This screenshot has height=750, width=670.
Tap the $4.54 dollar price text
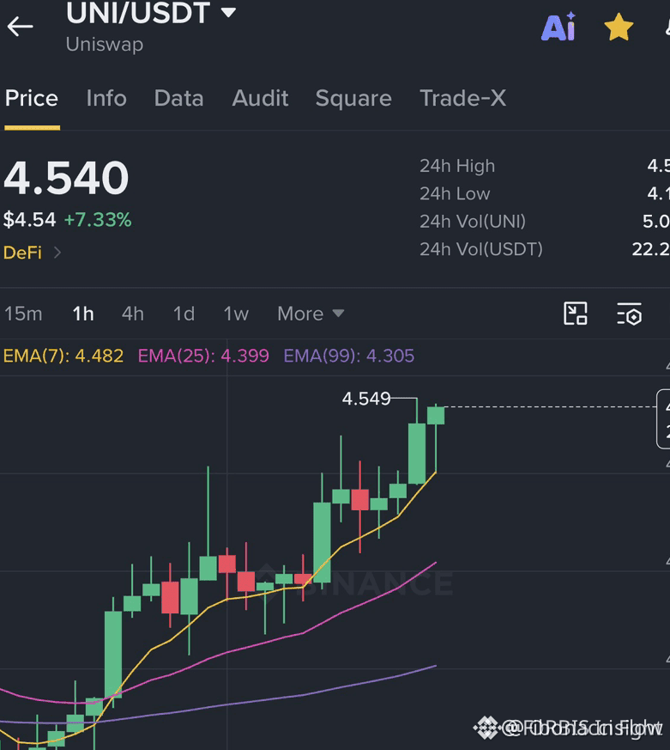pos(30,220)
